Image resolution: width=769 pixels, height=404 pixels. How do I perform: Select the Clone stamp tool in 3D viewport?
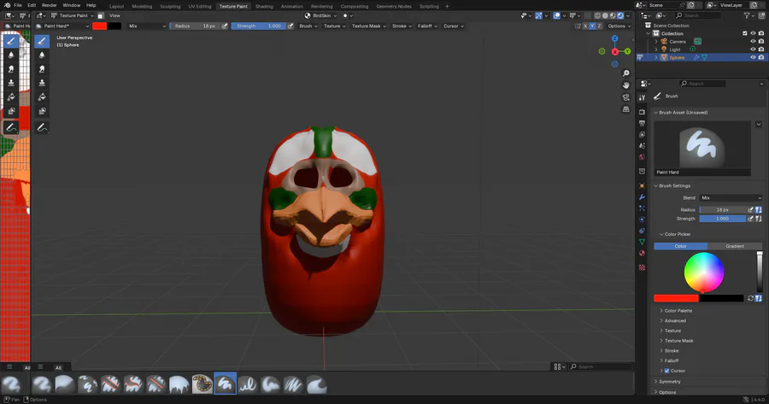click(42, 83)
